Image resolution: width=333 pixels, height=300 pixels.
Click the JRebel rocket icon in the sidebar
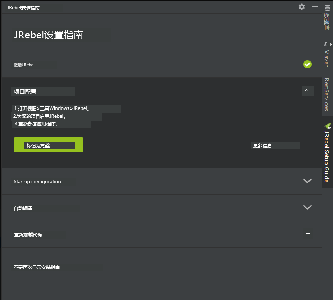coord(327,125)
